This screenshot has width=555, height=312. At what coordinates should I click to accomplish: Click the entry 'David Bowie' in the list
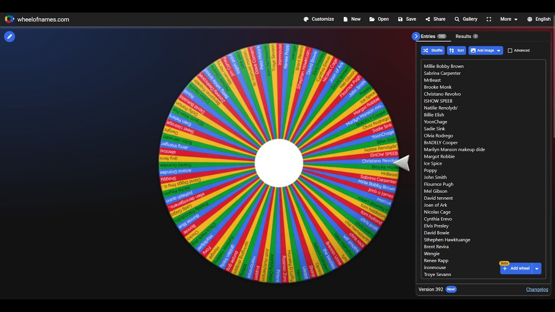(437, 233)
